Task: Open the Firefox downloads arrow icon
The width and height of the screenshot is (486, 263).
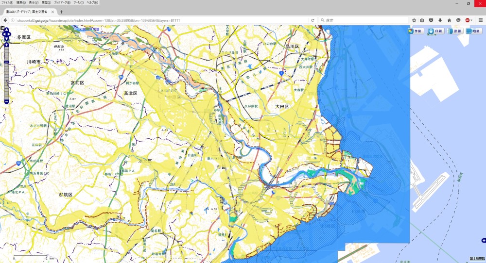Action: point(440,20)
